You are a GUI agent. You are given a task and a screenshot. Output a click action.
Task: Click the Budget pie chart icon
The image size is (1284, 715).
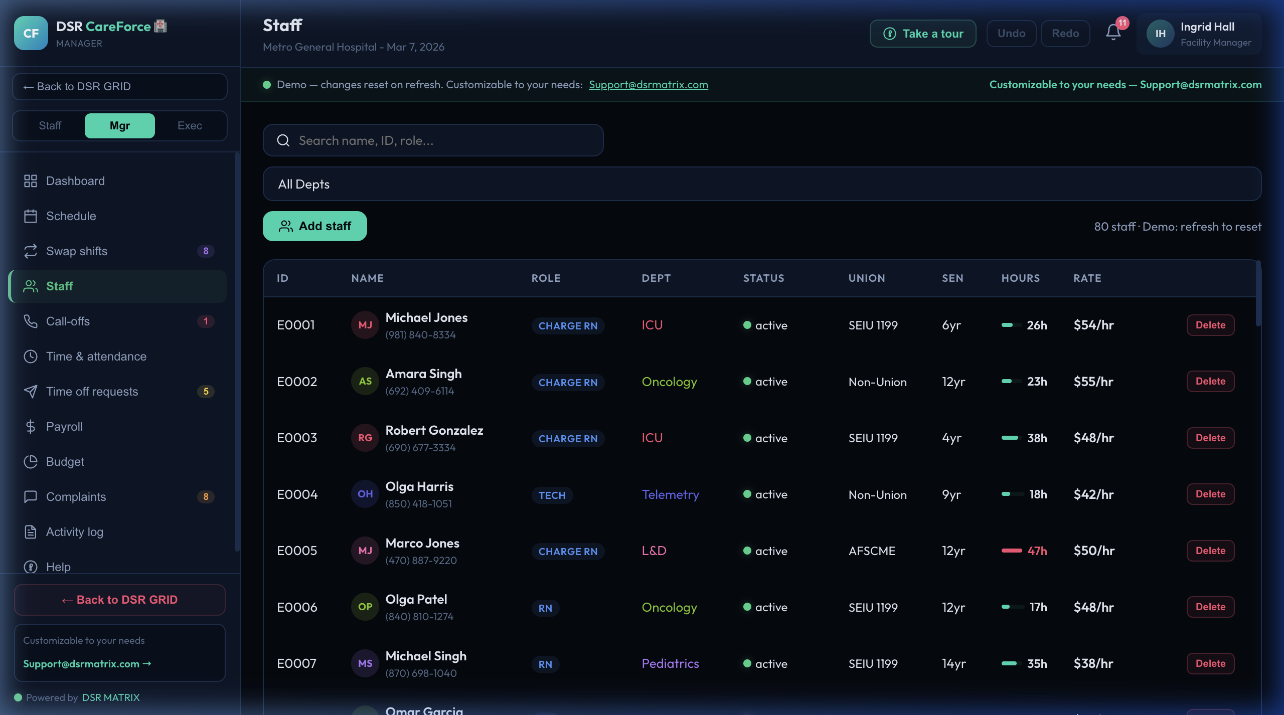[x=31, y=462]
